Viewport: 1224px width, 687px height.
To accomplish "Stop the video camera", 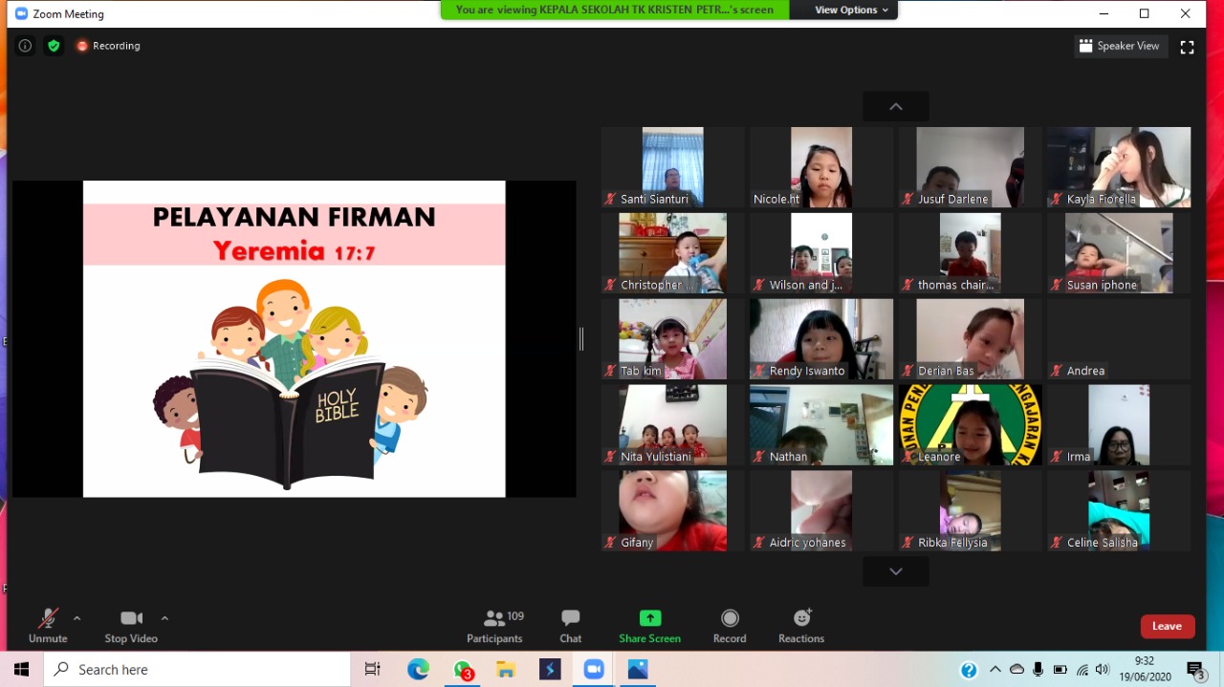I will pos(131,626).
